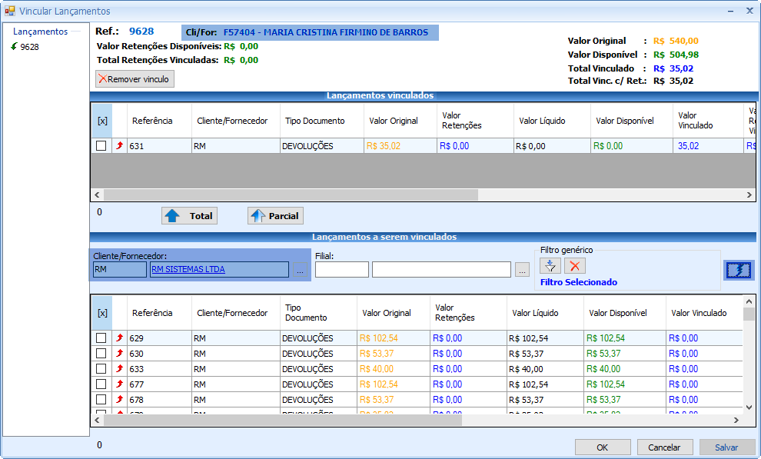Image resolution: width=761 pixels, height=459 pixels.
Task: Tick checkbox for entry 678
Action: (x=101, y=399)
